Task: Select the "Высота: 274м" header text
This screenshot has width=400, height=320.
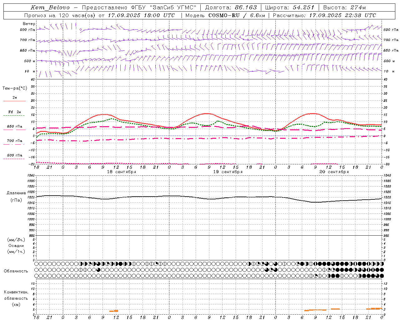Action: pos(344,7)
